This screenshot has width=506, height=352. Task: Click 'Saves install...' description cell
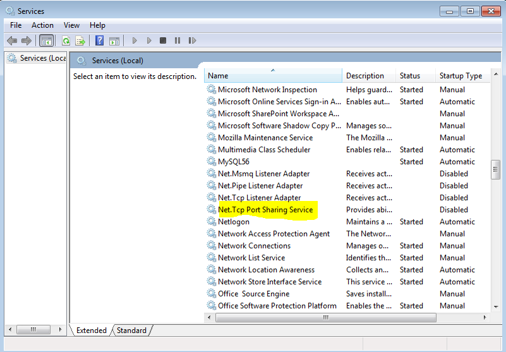(368, 294)
